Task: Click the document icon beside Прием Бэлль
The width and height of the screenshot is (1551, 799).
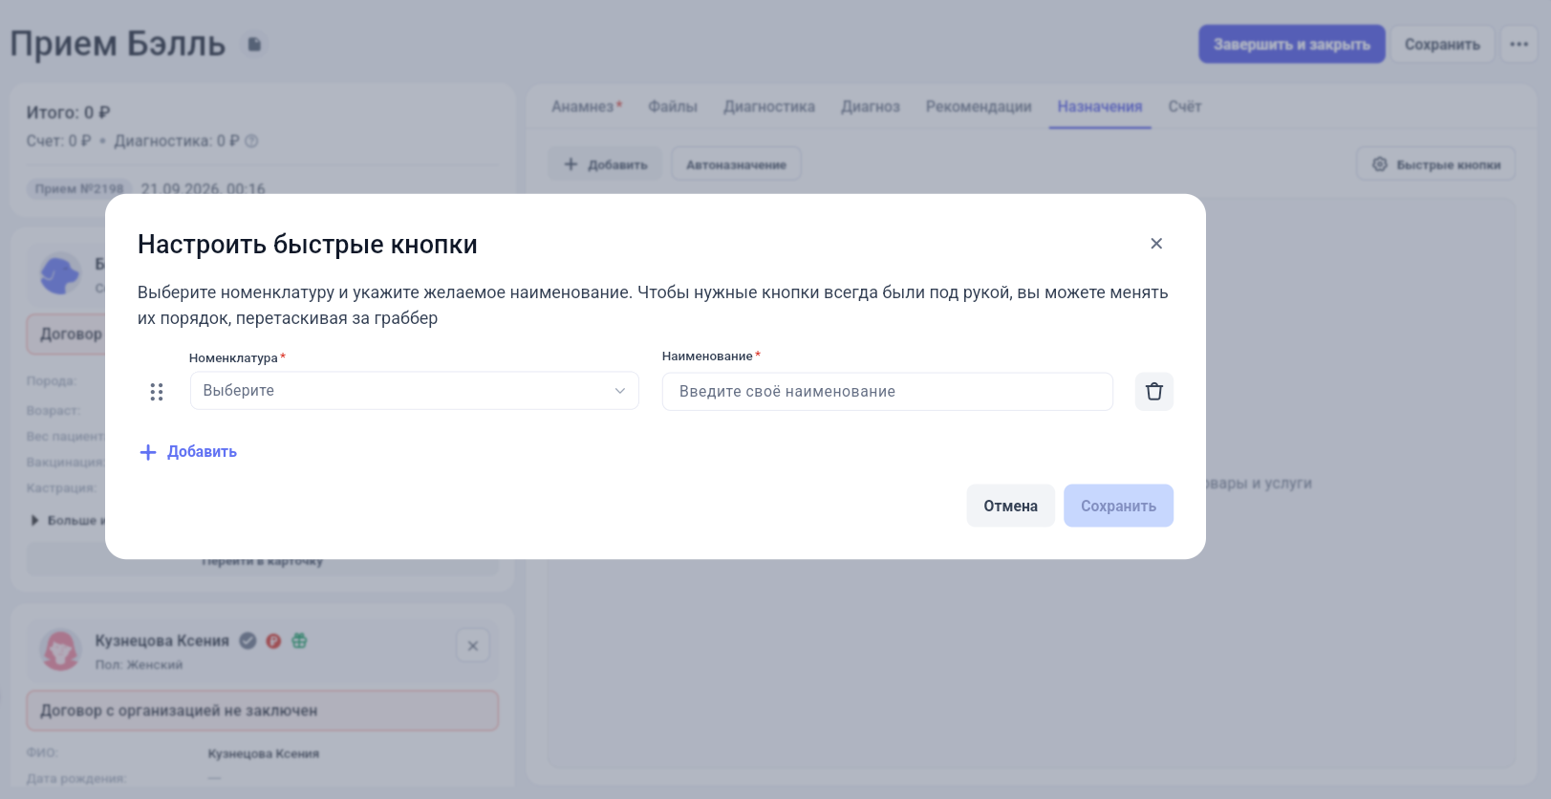Action: (x=254, y=44)
